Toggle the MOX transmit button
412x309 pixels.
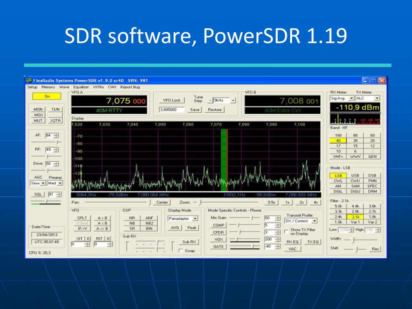coord(38,115)
